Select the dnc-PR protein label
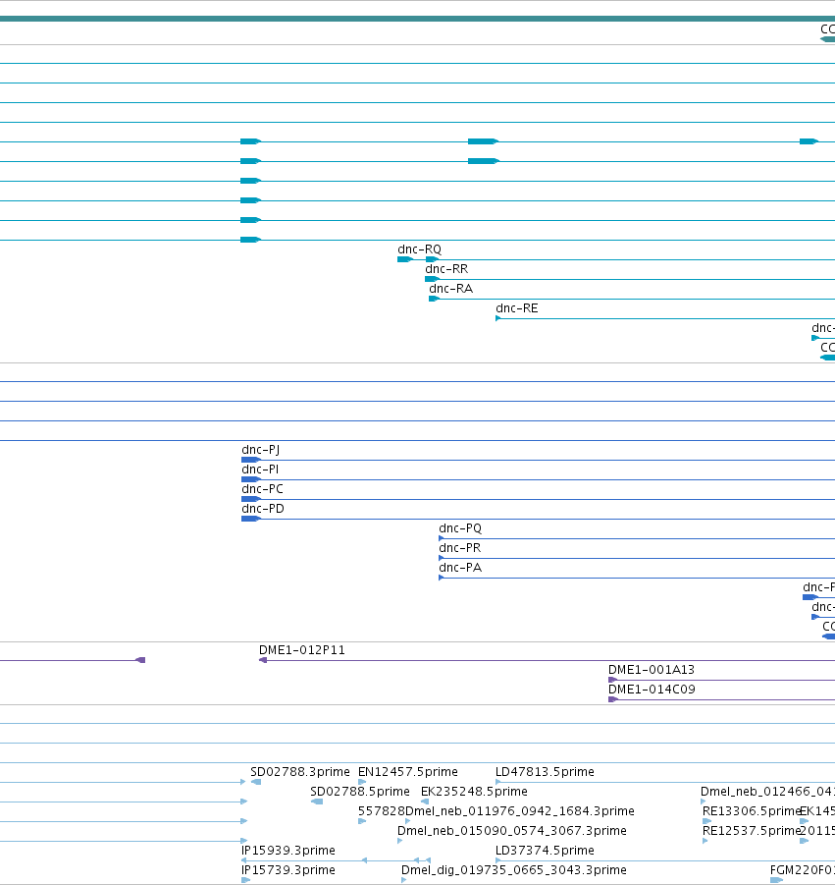The height and width of the screenshot is (885, 835). click(459, 548)
